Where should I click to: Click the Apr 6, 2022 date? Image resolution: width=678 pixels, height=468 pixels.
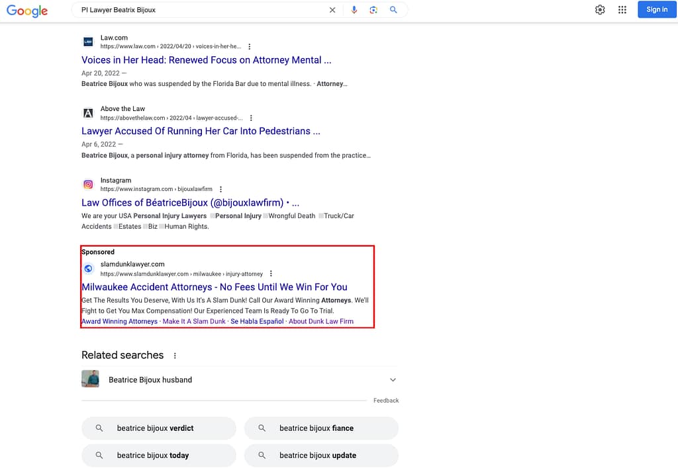(x=99, y=145)
